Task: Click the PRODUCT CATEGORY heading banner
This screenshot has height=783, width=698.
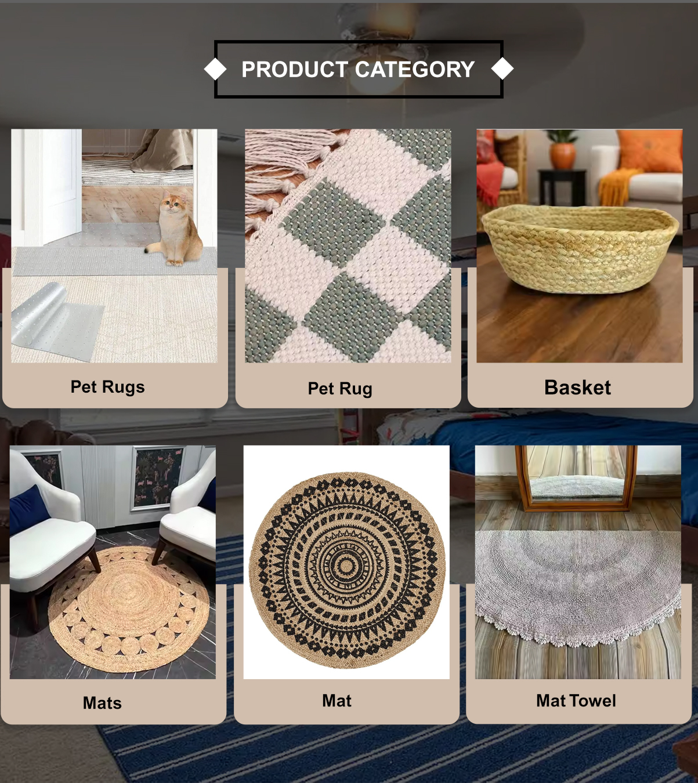Action: tap(359, 69)
